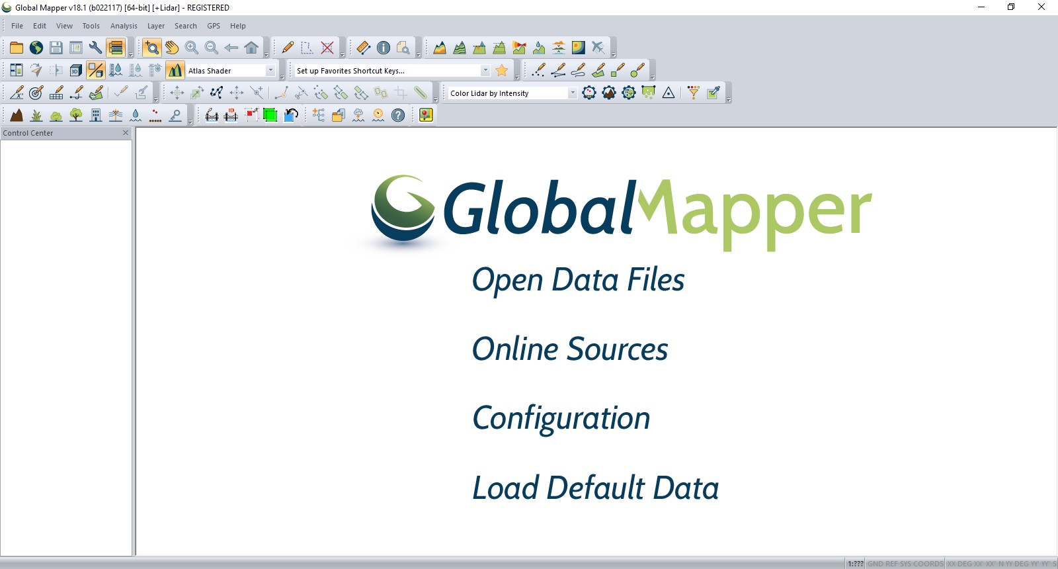Select the create point features pencil tool

[x=539, y=70]
